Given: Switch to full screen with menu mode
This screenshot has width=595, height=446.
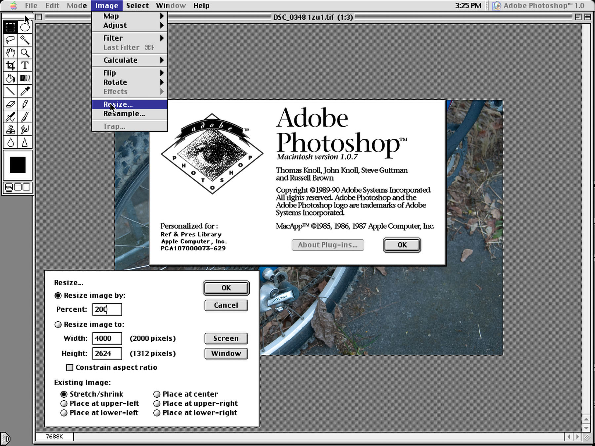Looking at the screenshot, I should (18, 188).
